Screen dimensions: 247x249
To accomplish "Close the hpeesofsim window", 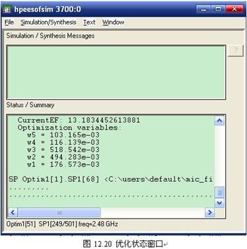I will point(234,9).
